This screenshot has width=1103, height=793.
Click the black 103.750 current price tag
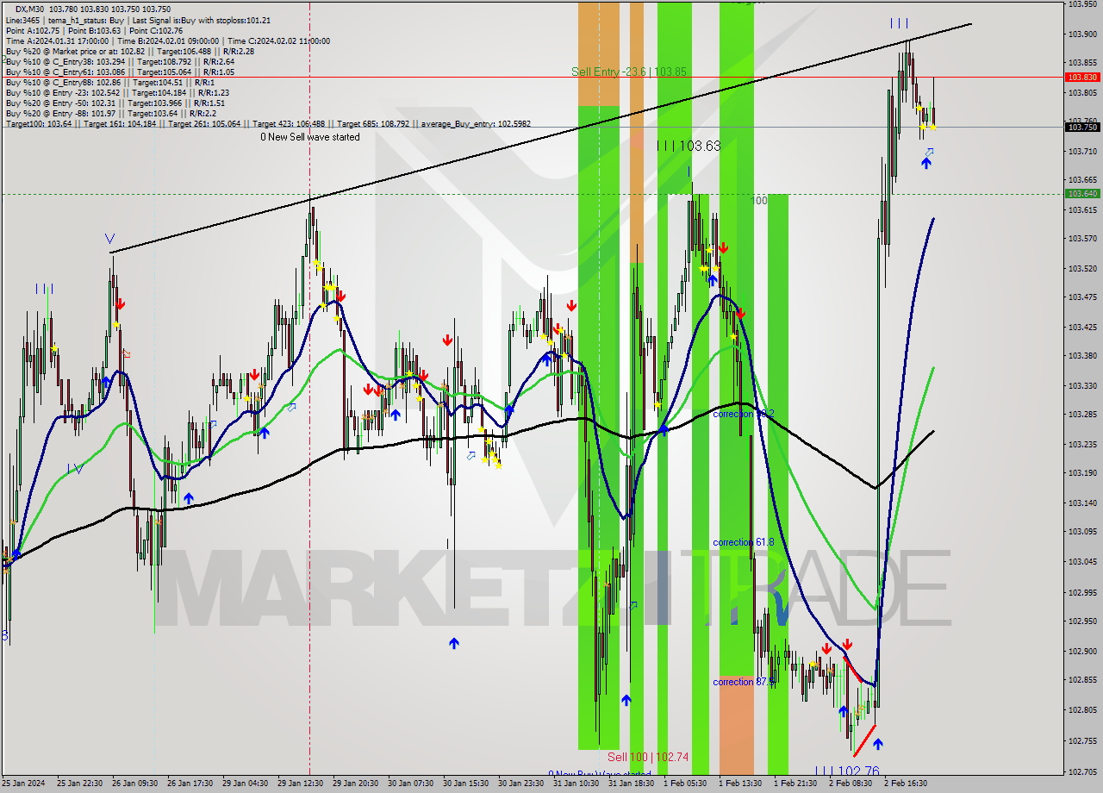tap(1083, 127)
